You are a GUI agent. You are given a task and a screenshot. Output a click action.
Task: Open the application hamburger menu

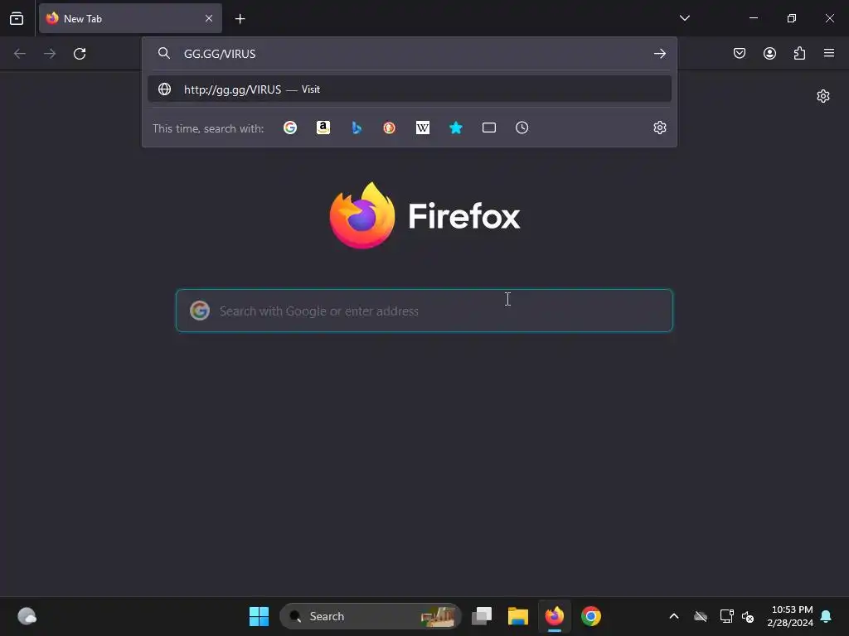(x=829, y=53)
